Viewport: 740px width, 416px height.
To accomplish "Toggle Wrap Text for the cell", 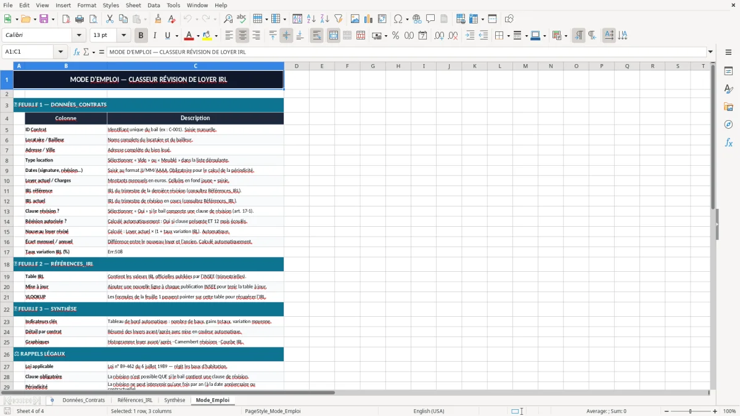I will 317,36.
